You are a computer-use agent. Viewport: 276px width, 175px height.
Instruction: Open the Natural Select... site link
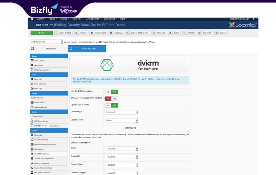pos(239,19)
